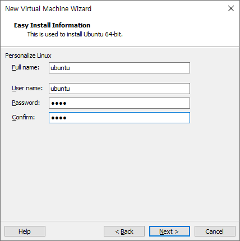Open Help for the wizard
The image size is (240, 241).
click(25, 231)
